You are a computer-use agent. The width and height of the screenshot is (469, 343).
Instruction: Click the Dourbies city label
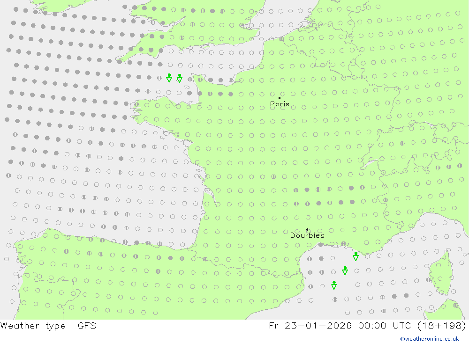point(307,235)
